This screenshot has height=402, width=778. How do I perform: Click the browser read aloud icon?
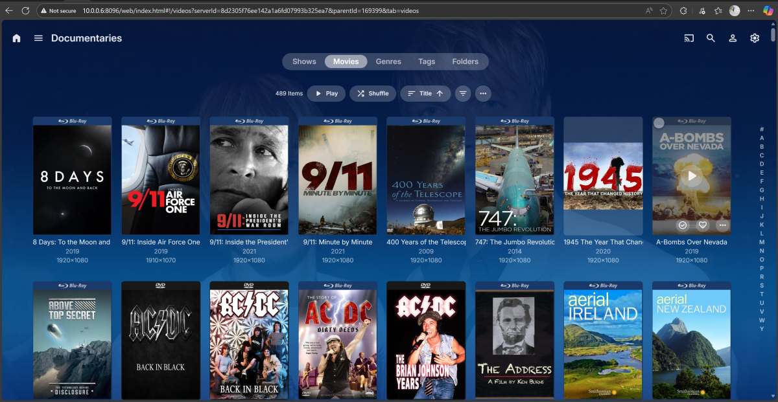(649, 10)
